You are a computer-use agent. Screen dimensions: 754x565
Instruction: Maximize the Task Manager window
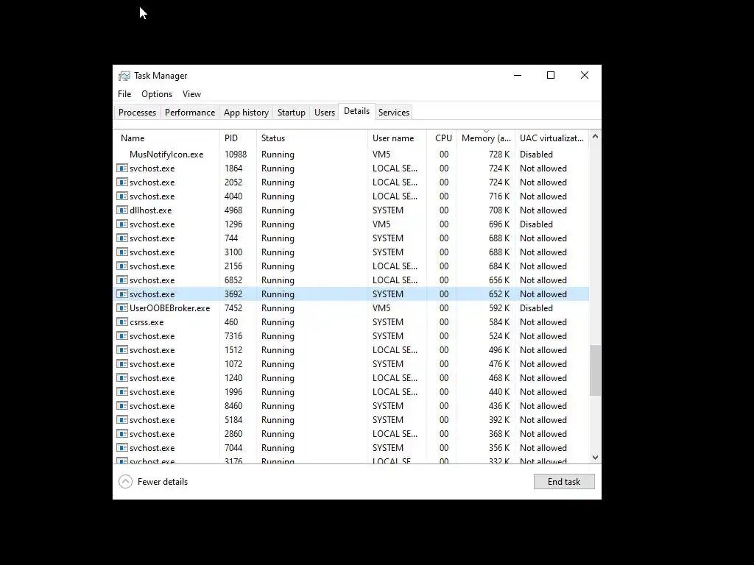tap(551, 76)
